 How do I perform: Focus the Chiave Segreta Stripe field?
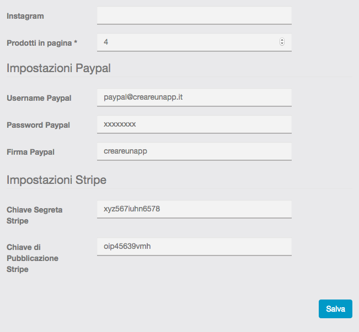[194, 209]
